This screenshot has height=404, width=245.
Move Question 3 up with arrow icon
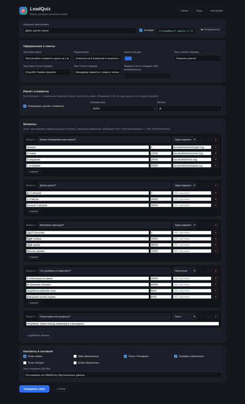tap(201, 225)
